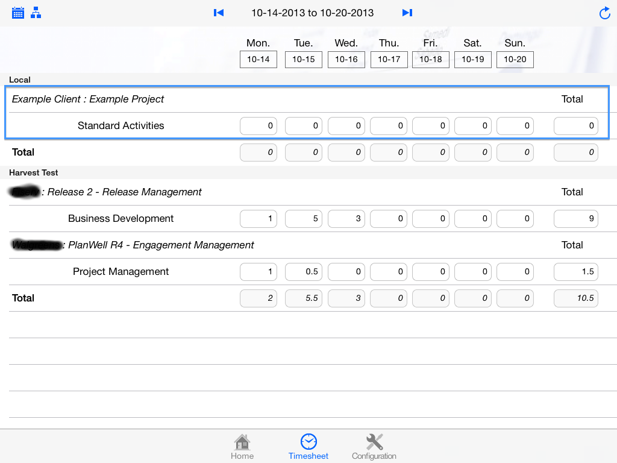The height and width of the screenshot is (463, 617).
Task: Edit Project Management hours for Sunday
Action: pos(515,272)
